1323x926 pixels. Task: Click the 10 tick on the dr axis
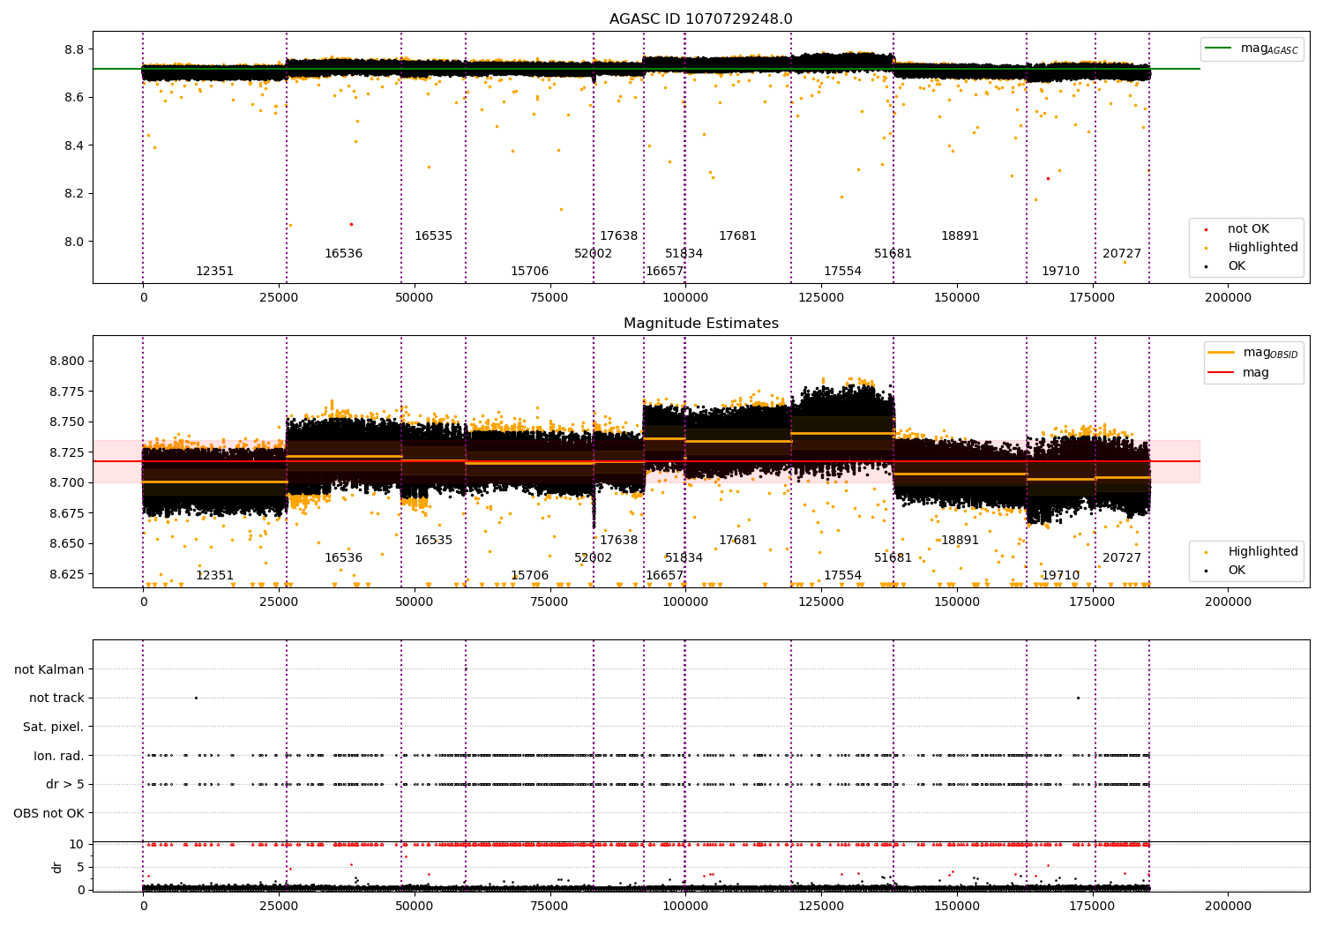tap(77, 844)
